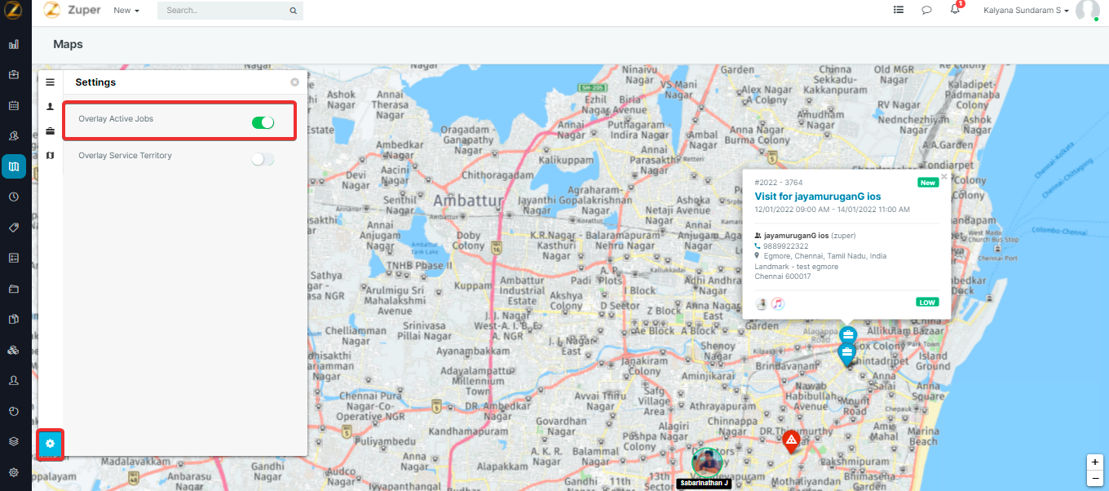Show jobs via briefcase icon in map panel
Viewport: 1109px width, 491px height.
[50, 130]
